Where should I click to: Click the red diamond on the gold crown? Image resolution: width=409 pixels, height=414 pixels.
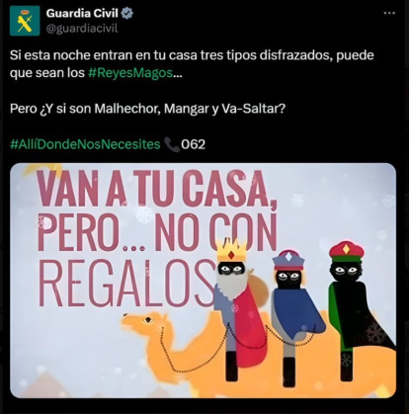231,255
